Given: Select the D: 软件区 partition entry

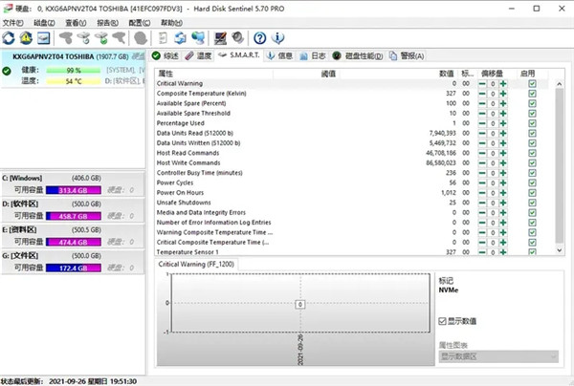Looking at the screenshot, I should (73, 210).
